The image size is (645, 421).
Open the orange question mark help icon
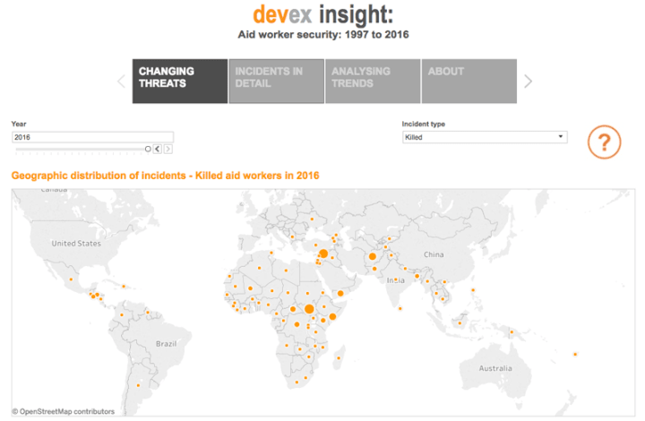[x=604, y=142]
